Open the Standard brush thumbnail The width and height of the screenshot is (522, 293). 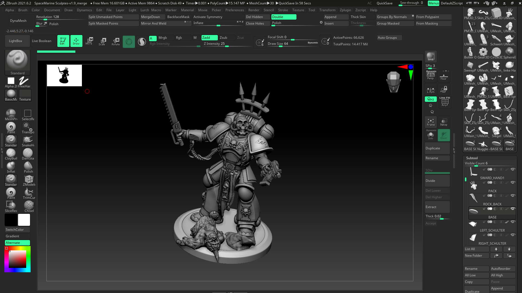tap(17, 62)
